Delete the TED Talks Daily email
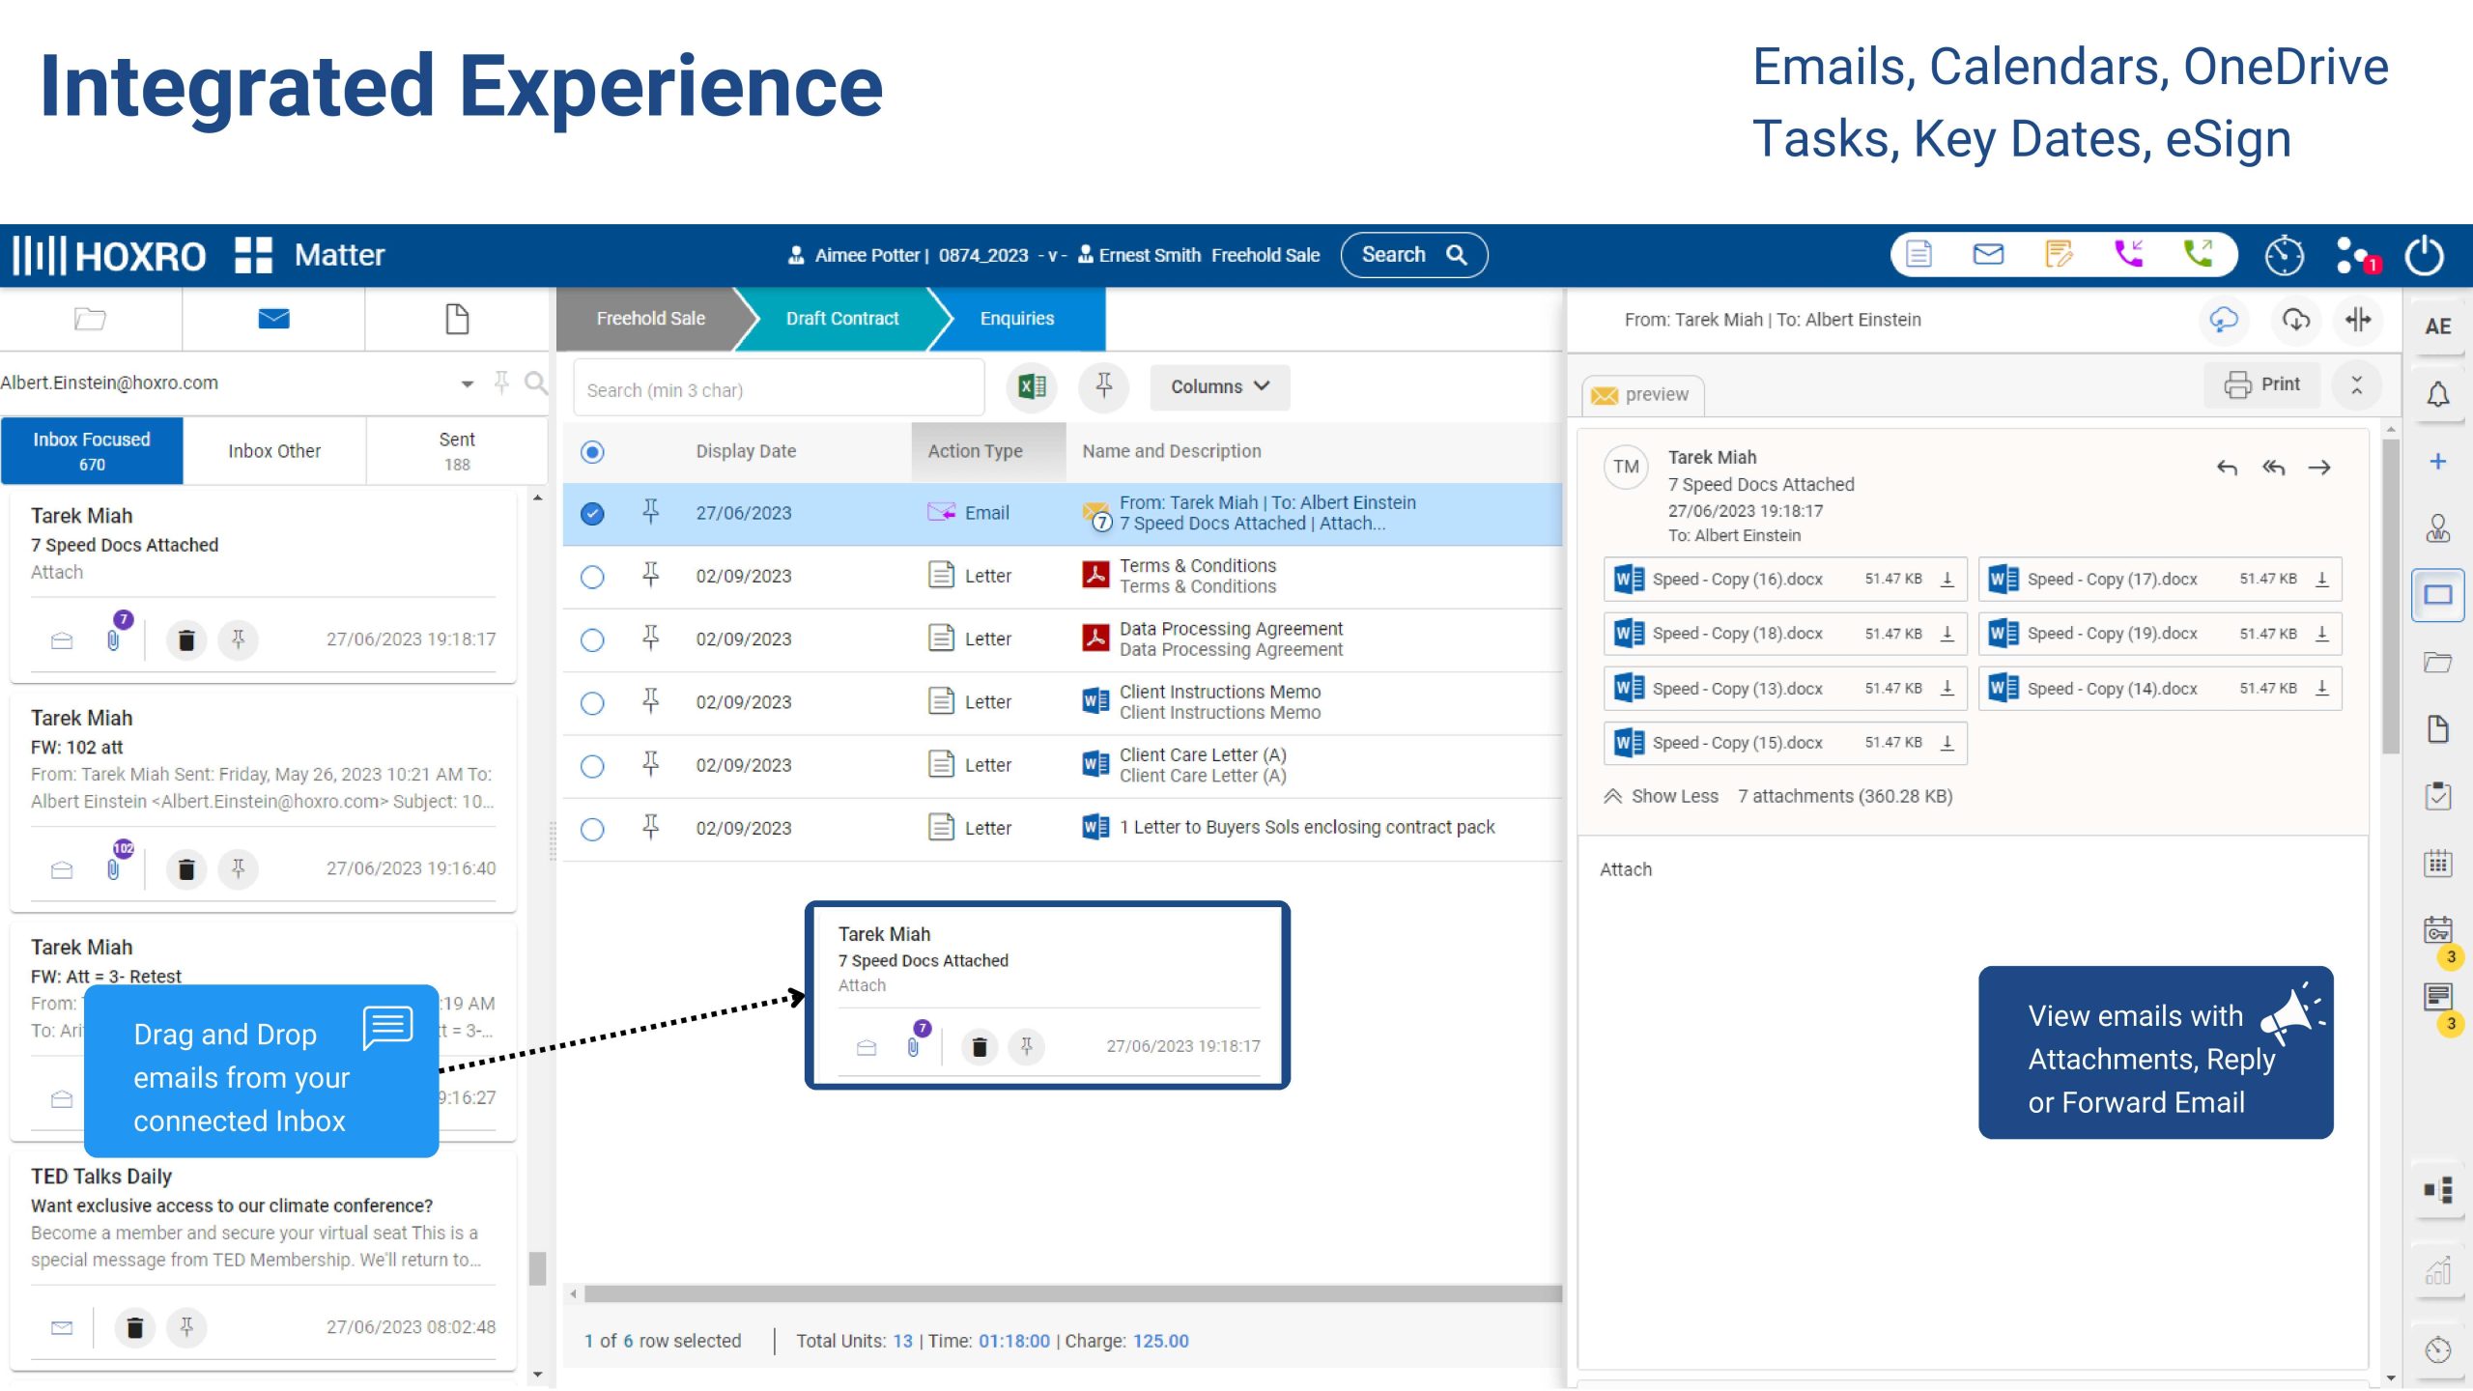The image size is (2473, 1391). click(135, 1327)
